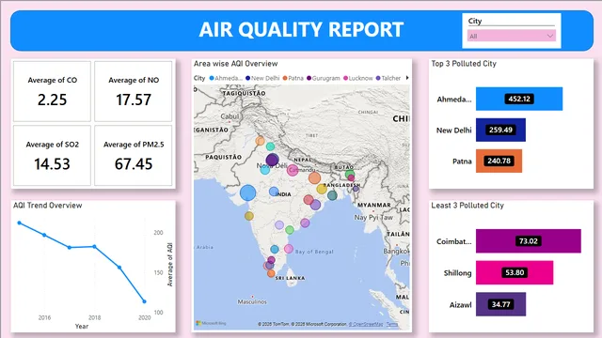Expand the City legend right arrow
This screenshot has width=602, height=338.
[x=407, y=78]
